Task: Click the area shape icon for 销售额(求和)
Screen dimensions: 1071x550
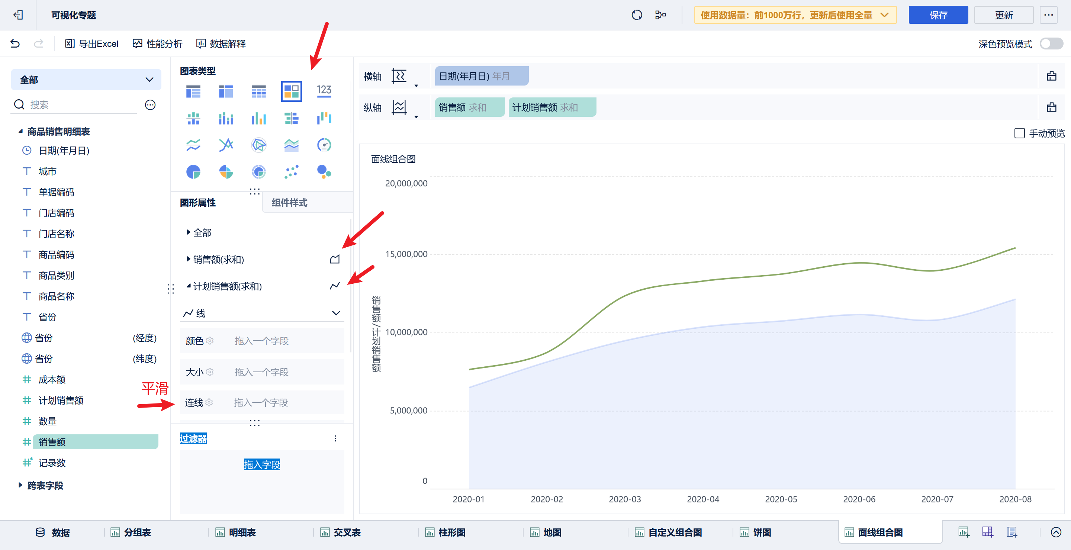Action: pos(335,260)
